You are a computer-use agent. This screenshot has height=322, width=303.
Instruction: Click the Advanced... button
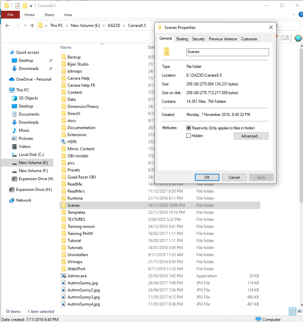(x=251, y=136)
